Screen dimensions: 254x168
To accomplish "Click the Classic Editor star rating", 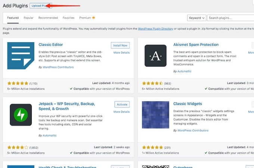I will [18, 83].
